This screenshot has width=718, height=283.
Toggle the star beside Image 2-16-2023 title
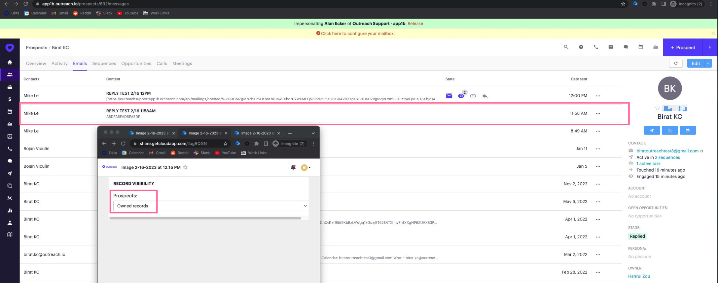185,167
